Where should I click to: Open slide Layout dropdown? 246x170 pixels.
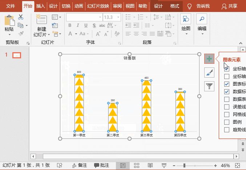[57, 17]
